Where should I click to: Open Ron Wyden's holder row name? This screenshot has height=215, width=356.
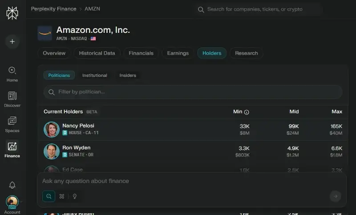pos(77,148)
